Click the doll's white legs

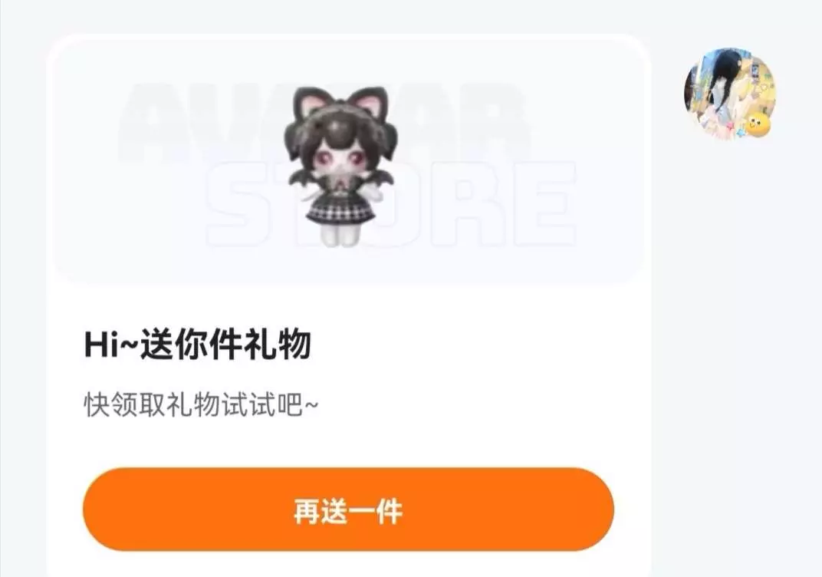pyautogui.click(x=340, y=235)
